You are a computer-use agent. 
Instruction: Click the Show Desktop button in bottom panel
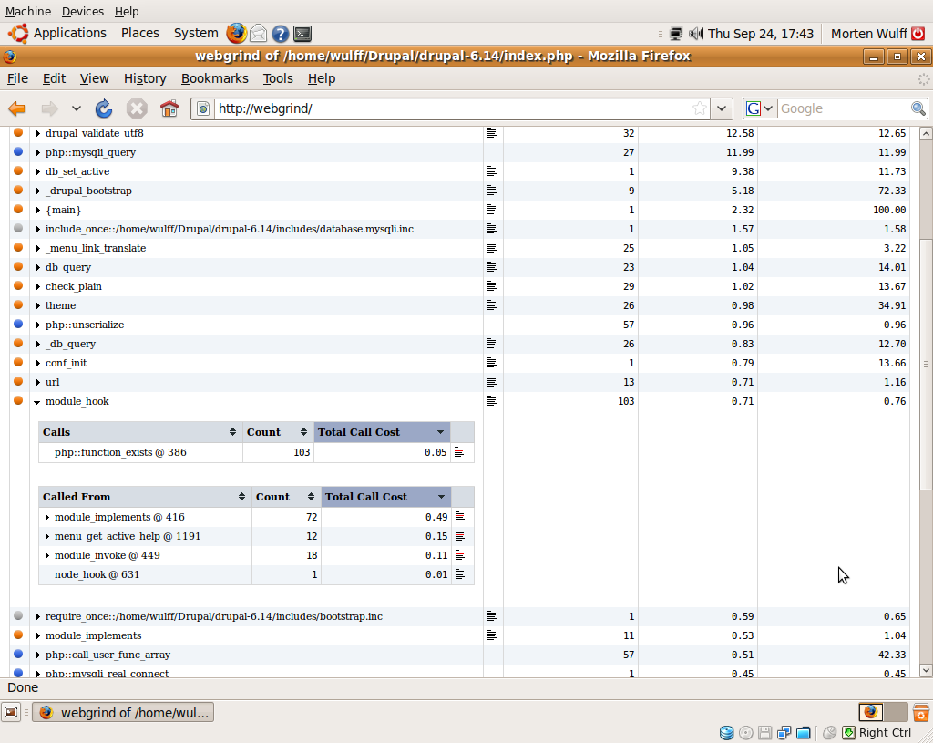point(11,712)
